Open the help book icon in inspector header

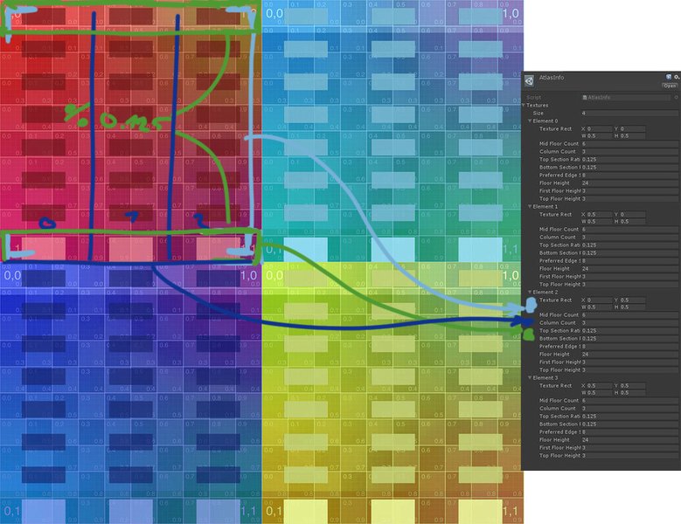coord(669,77)
